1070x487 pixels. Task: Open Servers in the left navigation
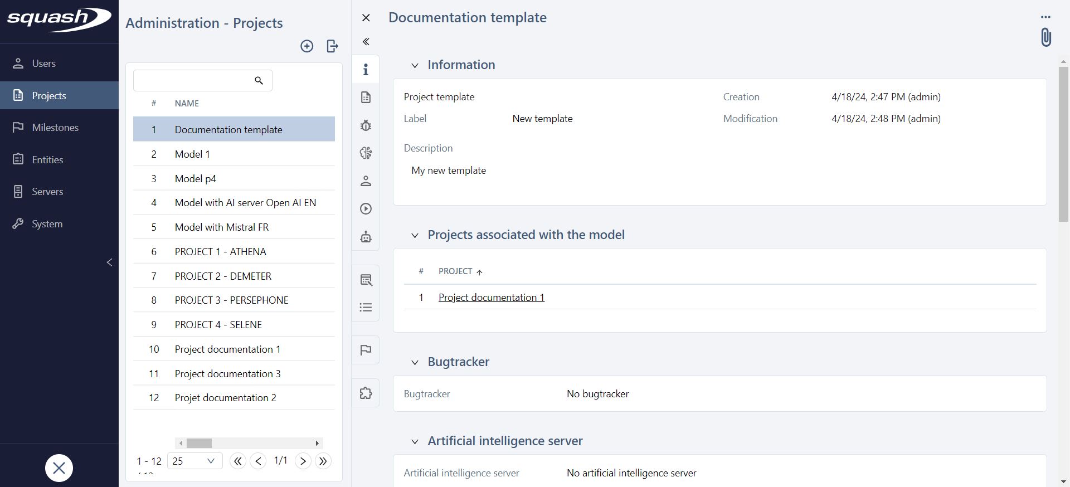point(47,192)
